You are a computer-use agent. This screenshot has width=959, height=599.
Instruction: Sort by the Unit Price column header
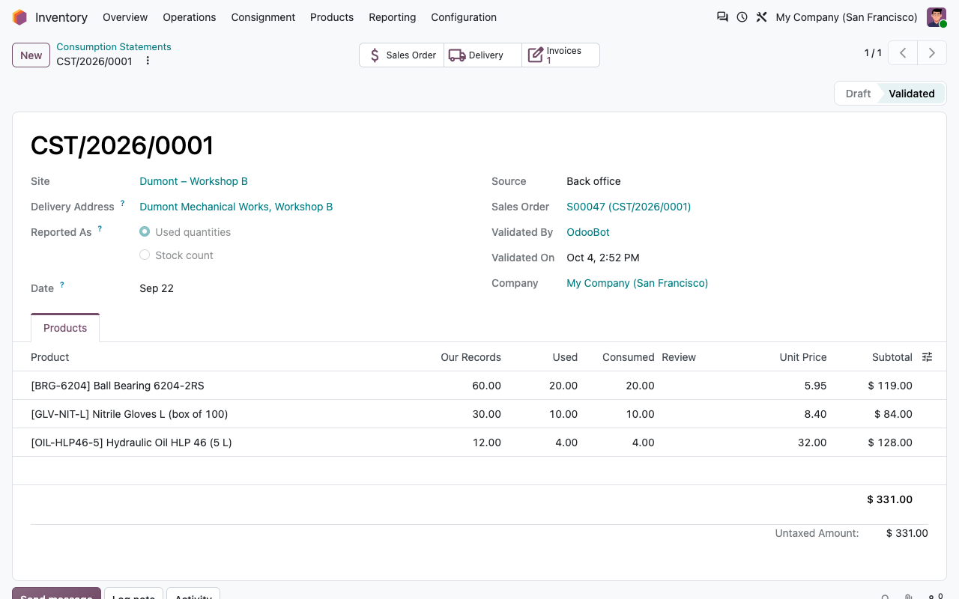(x=803, y=357)
